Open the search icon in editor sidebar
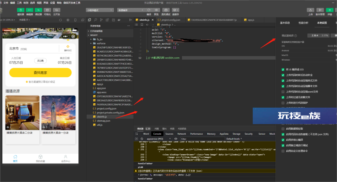This screenshot has width=337, height=182. tap(95, 20)
